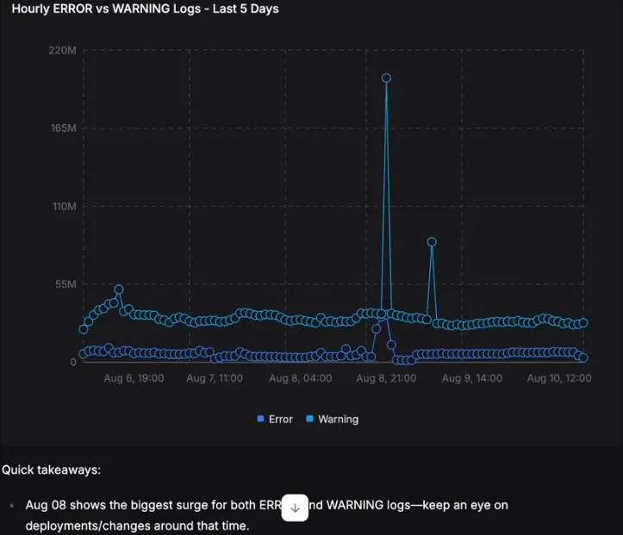The height and width of the screenshot is (535, 623).
Task: Select the second Warning spike near 85M
Action: click(432, 242)
